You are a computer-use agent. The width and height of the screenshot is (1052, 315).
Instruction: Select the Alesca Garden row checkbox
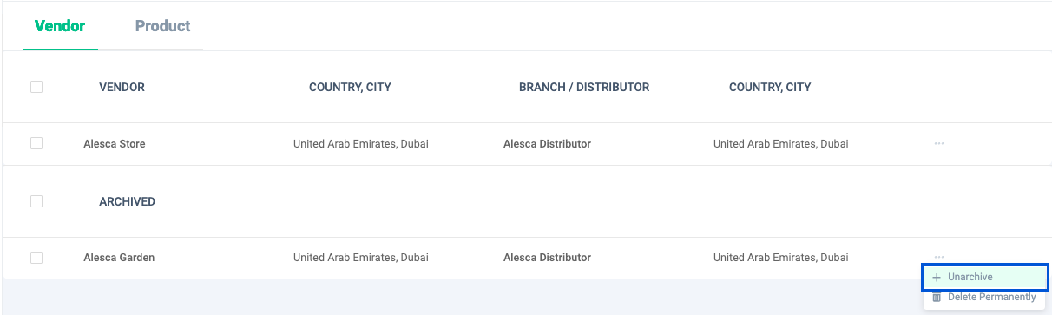pos(36,258)
